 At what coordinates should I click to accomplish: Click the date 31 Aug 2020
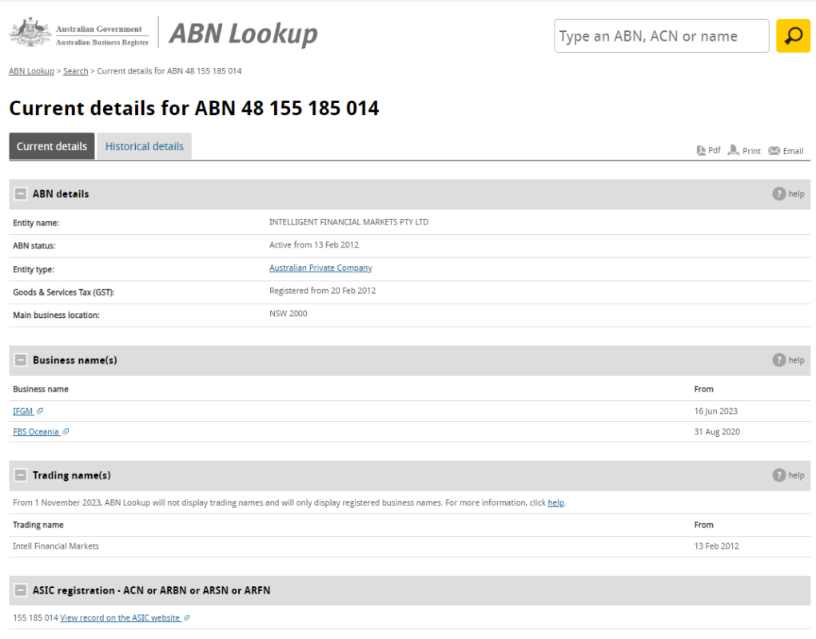coord(717,431)
